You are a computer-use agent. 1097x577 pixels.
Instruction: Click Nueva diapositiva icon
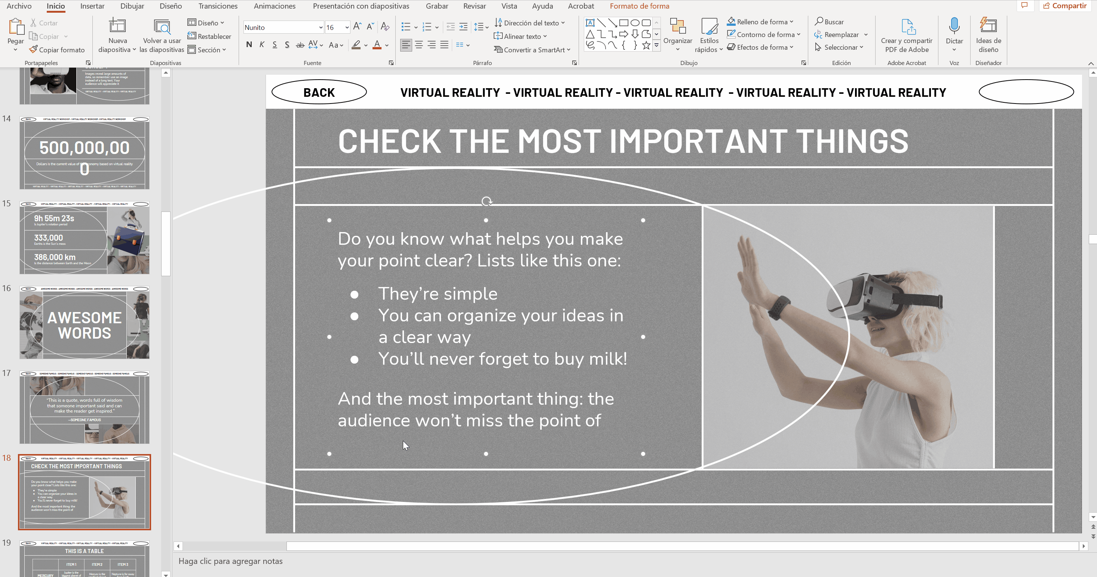(x=117, y=25)
